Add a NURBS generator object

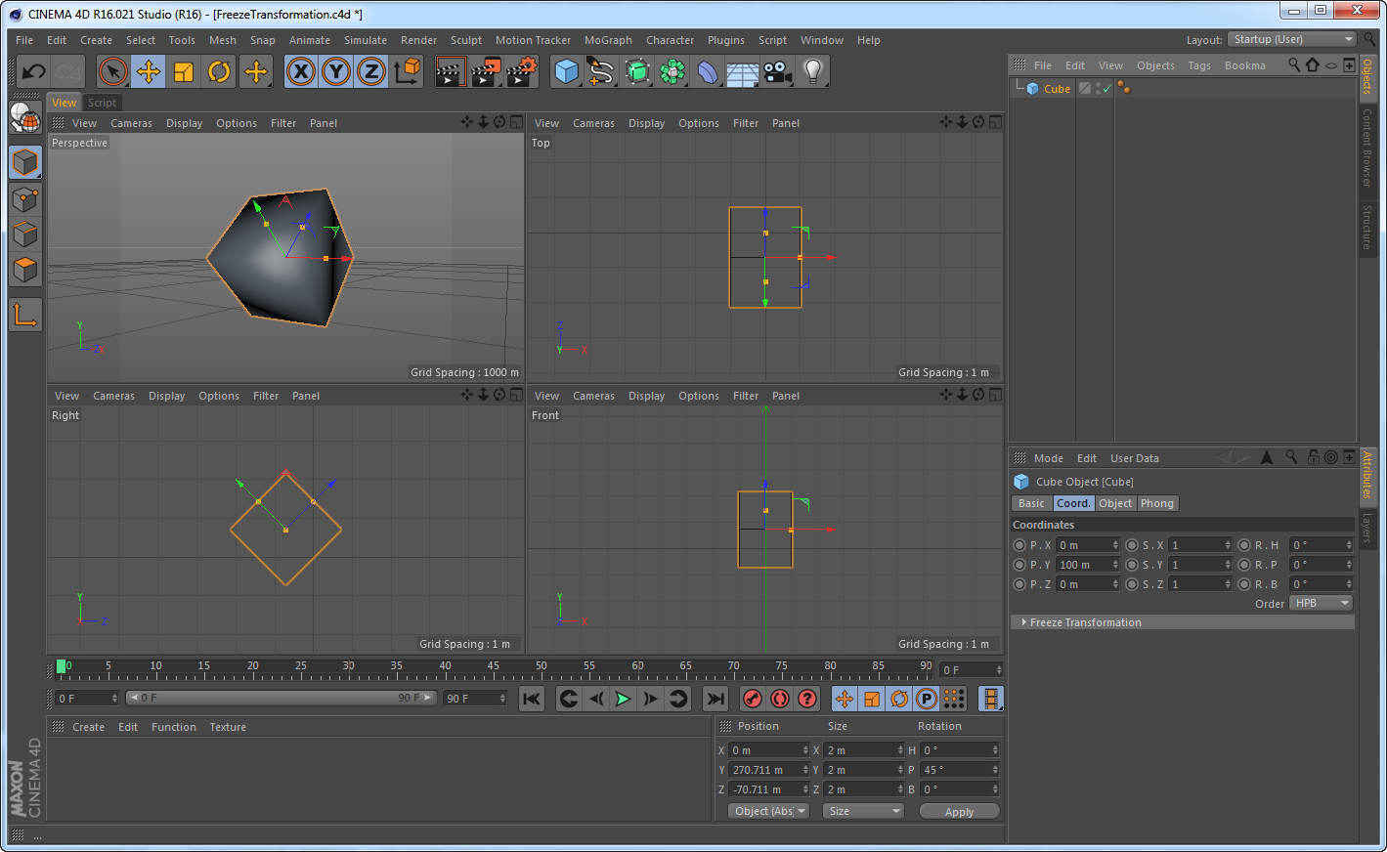(637, 71)
